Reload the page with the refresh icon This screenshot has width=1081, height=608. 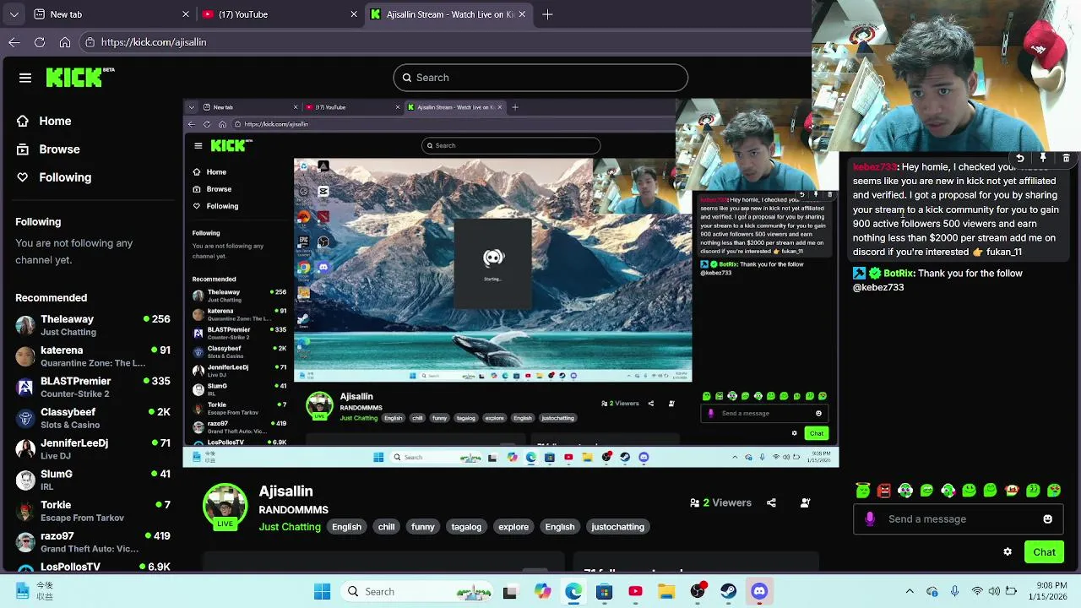click(x=40, y=42)
